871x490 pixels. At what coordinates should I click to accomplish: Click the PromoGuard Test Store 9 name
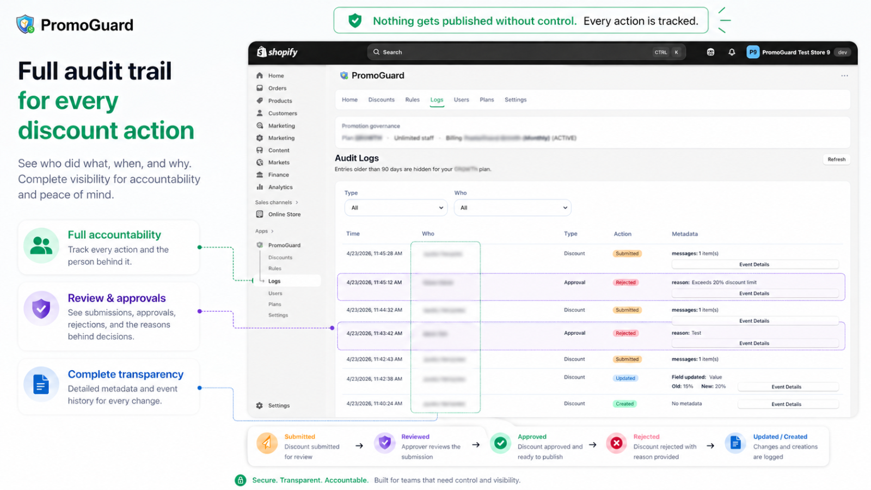coord(796,52)
